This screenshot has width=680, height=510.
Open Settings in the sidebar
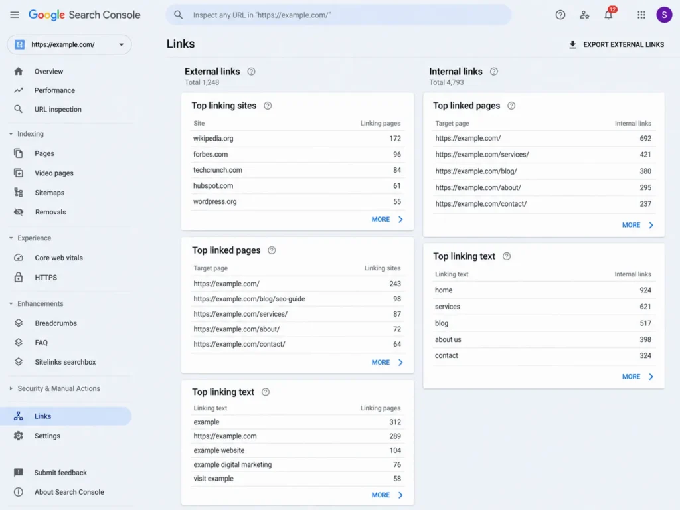click(47, 436)
